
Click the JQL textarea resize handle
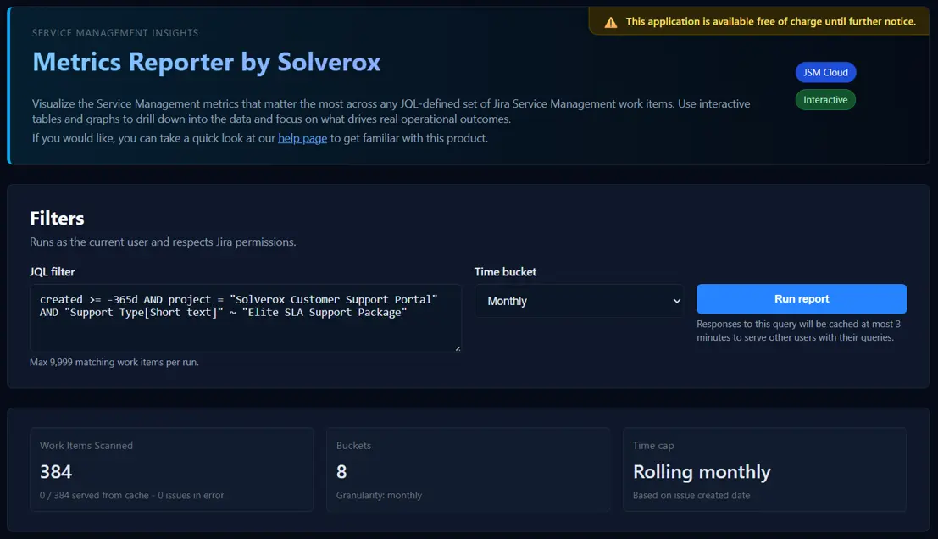[x=458, y=347]
